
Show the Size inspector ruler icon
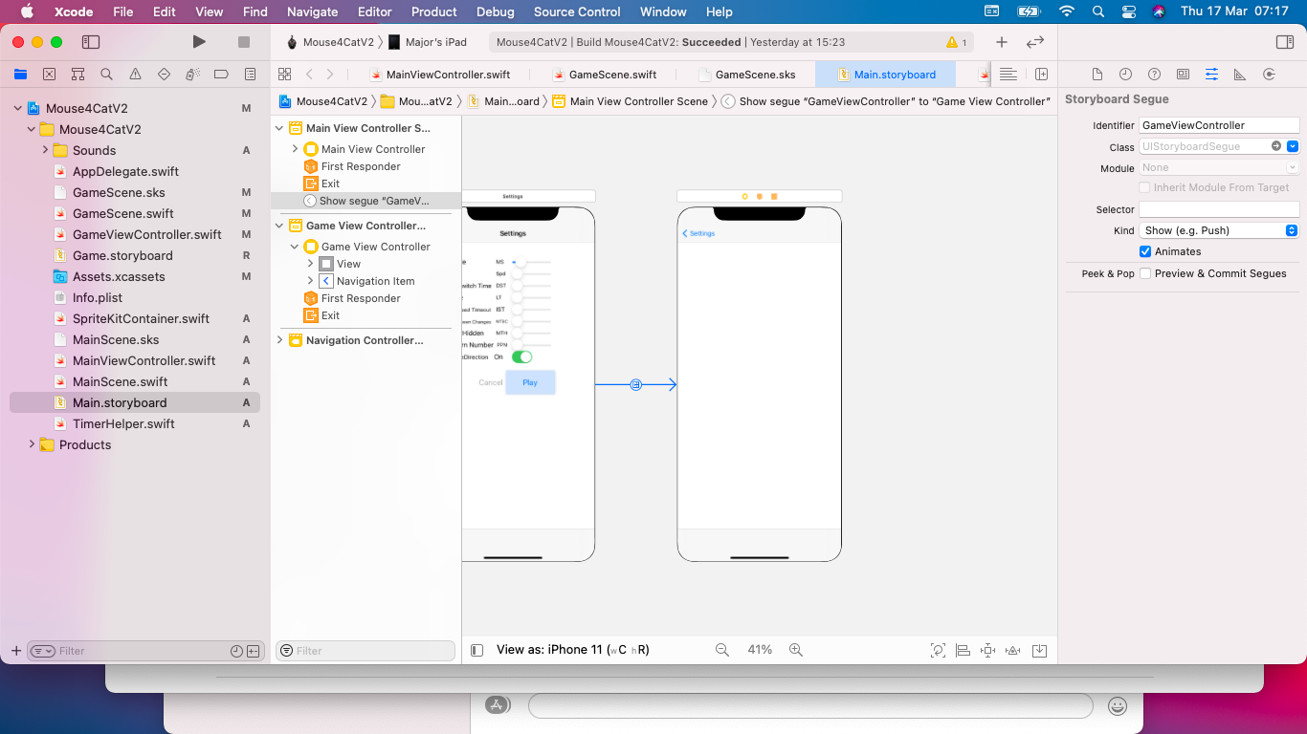point(1240,75)
